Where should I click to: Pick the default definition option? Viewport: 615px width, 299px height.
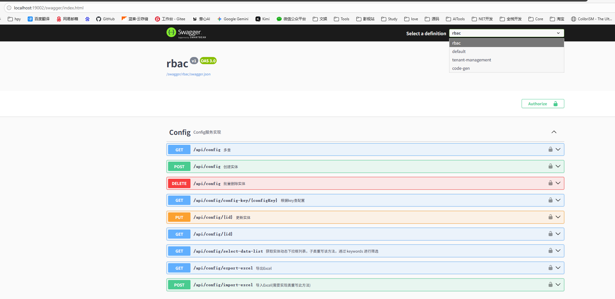click(459, 51)
